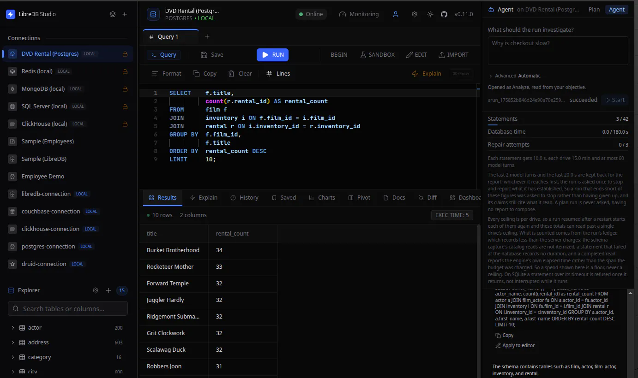Open settings gear in the top bar
The height and width of the screenshot is (378, 638).
415,14
